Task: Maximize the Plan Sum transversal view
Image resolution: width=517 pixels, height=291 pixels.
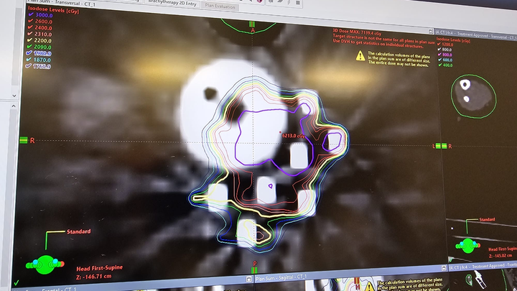Action: pos(431,31)
